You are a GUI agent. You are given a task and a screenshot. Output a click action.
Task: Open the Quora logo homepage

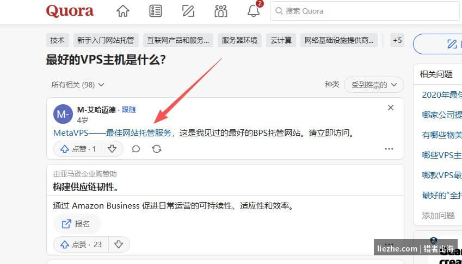pos(70,11)
